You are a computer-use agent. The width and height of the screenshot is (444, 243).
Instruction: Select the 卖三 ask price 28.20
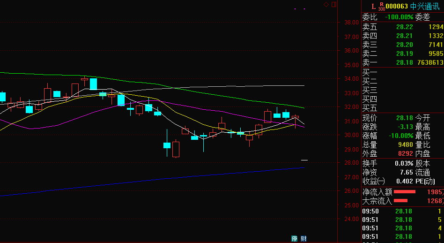click(x=404, y=45)
